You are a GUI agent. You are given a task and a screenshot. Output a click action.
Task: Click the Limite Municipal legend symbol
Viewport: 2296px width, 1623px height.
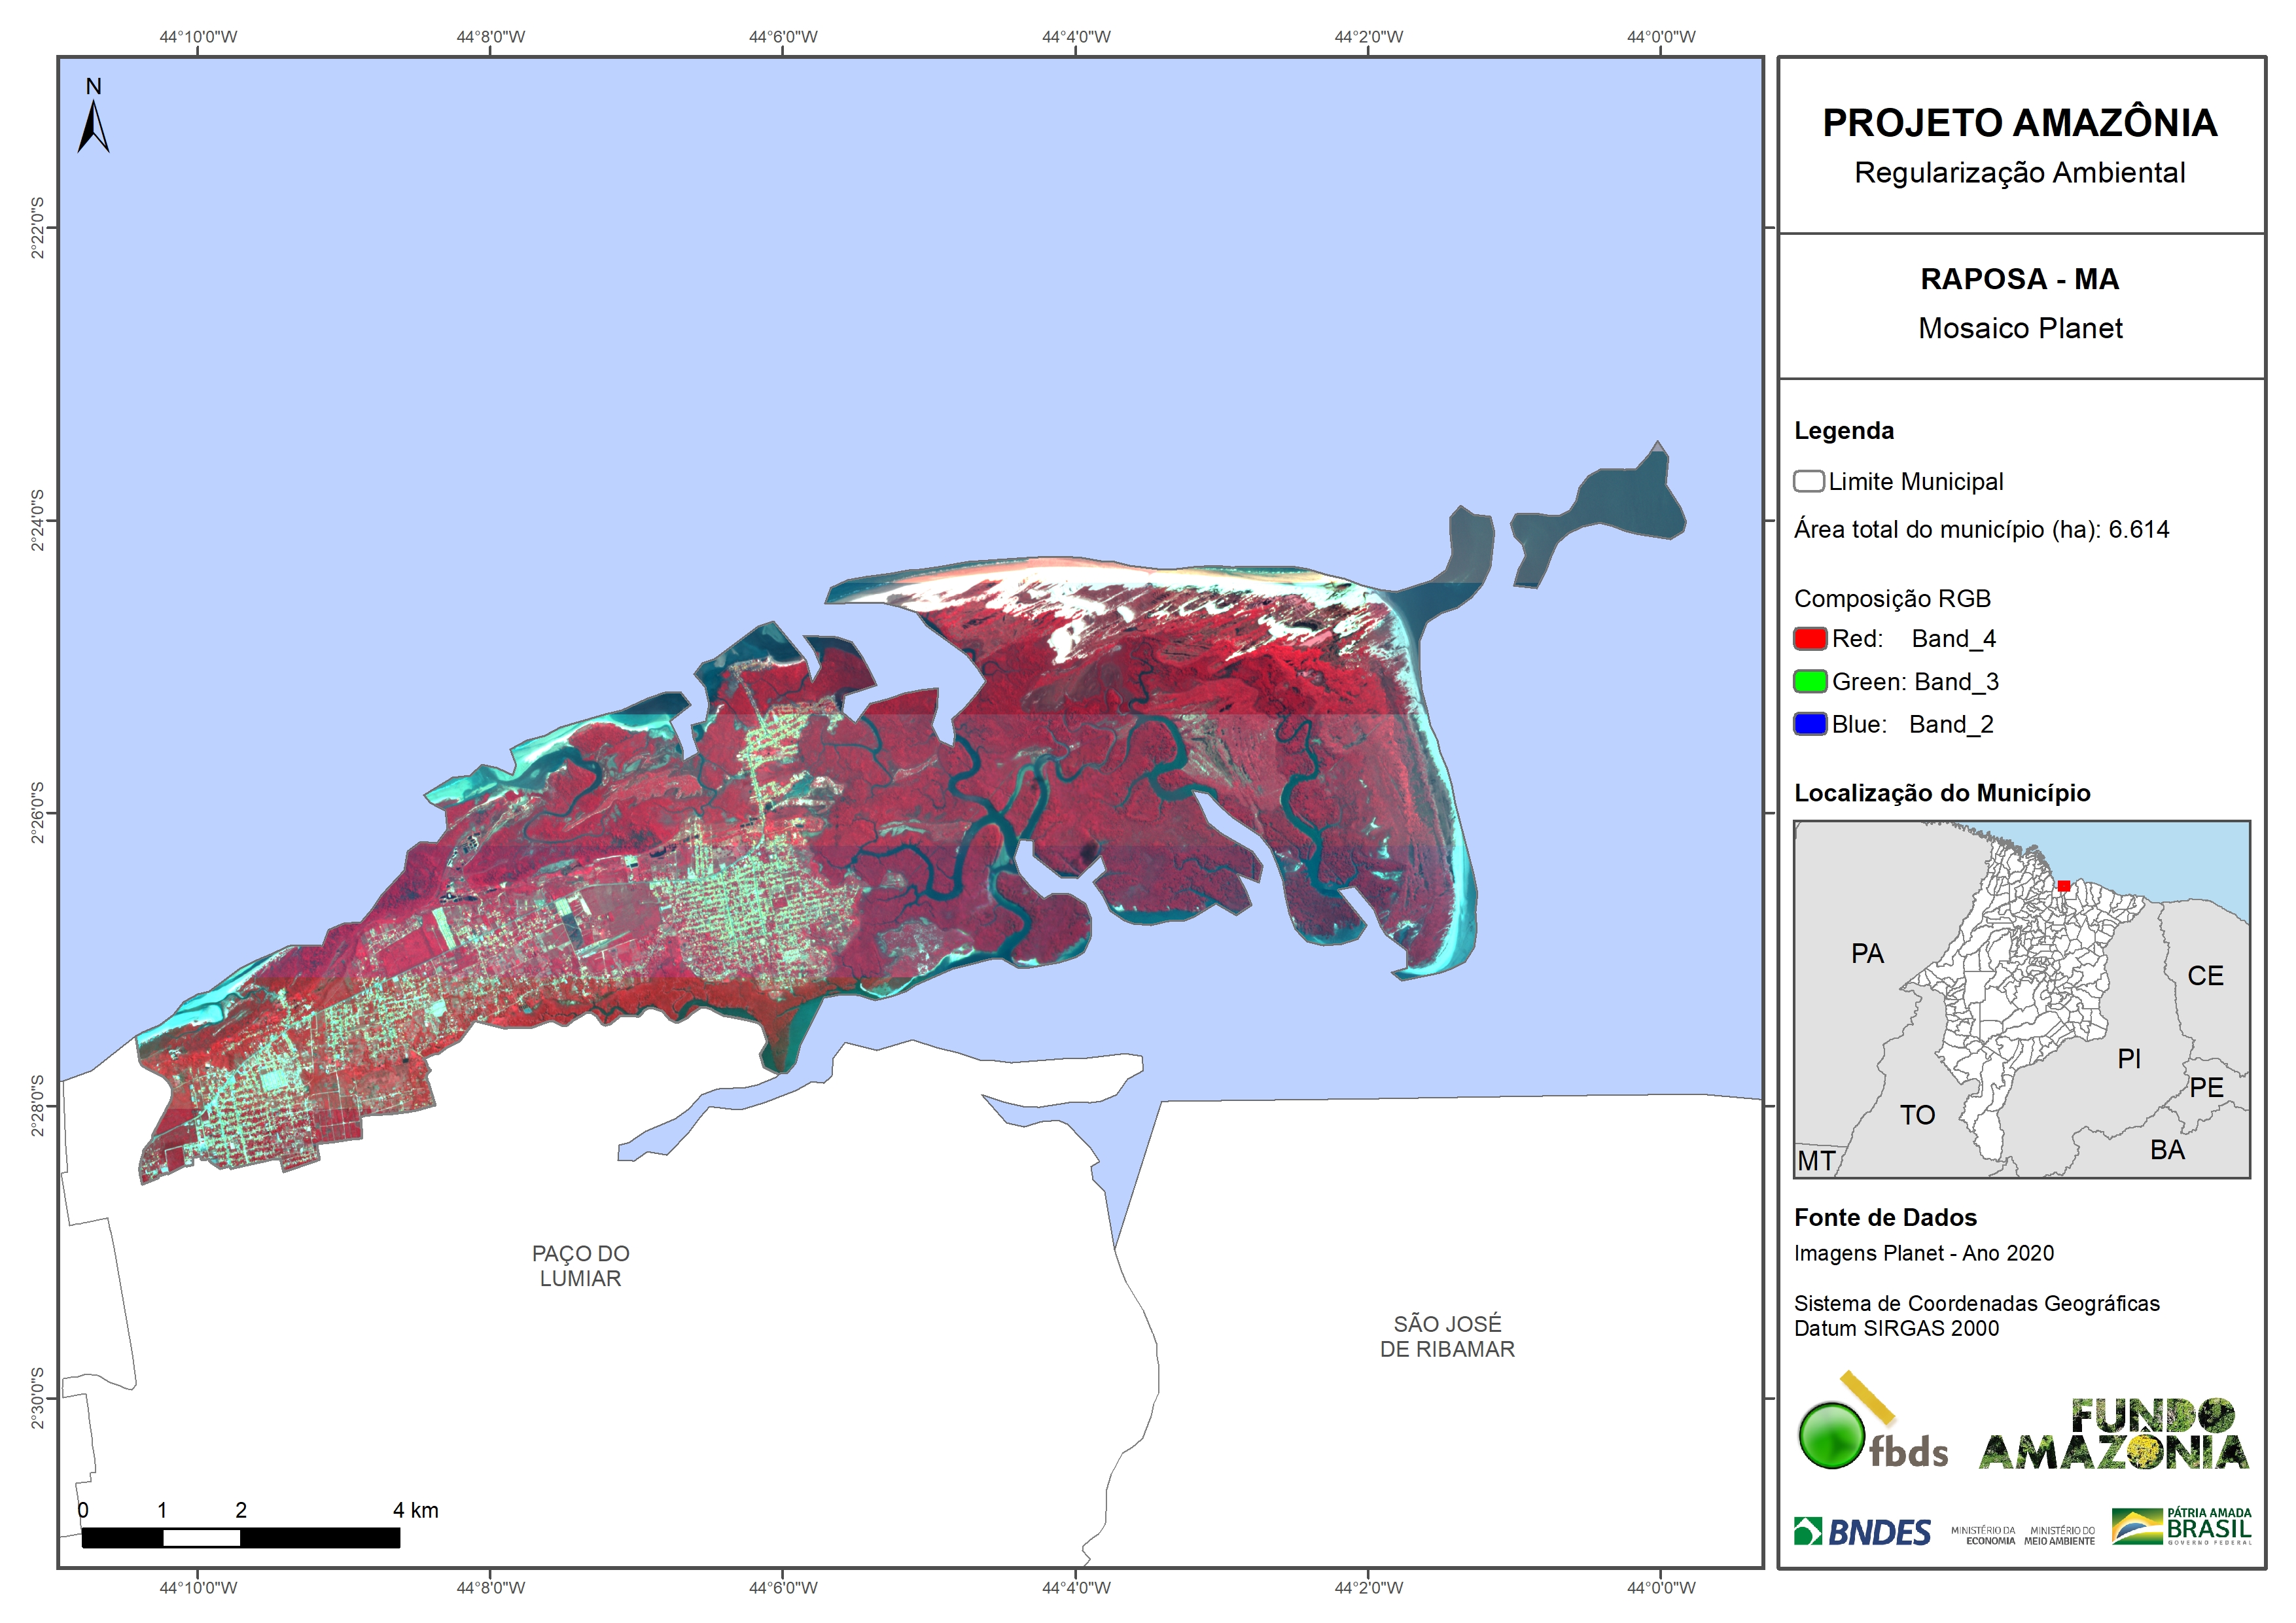pos(1808,482)
